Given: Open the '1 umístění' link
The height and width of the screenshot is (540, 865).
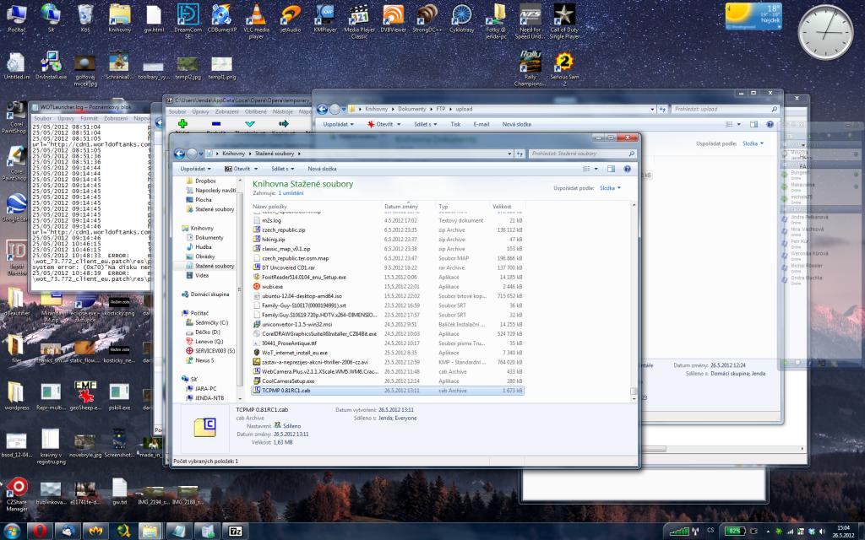Looking at the screenshot, I should click(x=291, y=193).
